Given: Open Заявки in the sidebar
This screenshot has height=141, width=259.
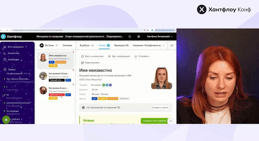Looking at the screenshot, I should 11,70.
